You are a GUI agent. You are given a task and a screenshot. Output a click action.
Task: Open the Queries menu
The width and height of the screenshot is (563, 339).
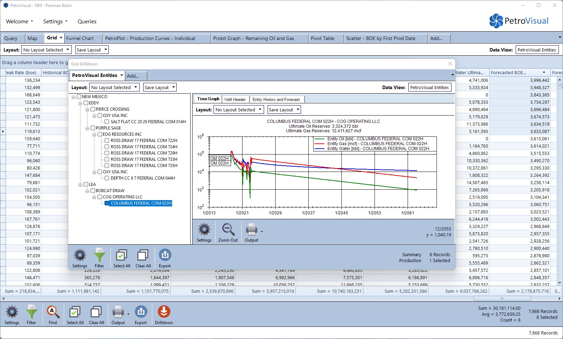tap(87, 22)
